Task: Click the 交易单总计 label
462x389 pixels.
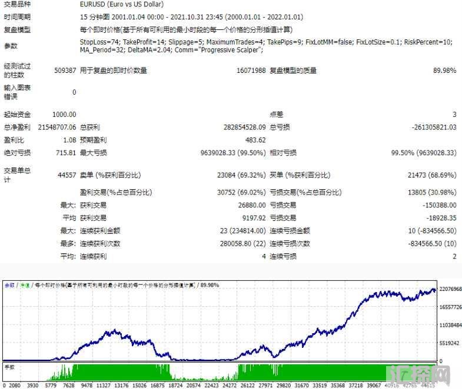Action: pos(17,175)
